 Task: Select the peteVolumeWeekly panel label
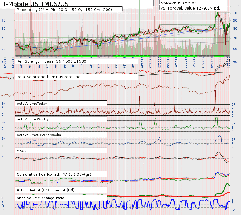tap(33, 119)
